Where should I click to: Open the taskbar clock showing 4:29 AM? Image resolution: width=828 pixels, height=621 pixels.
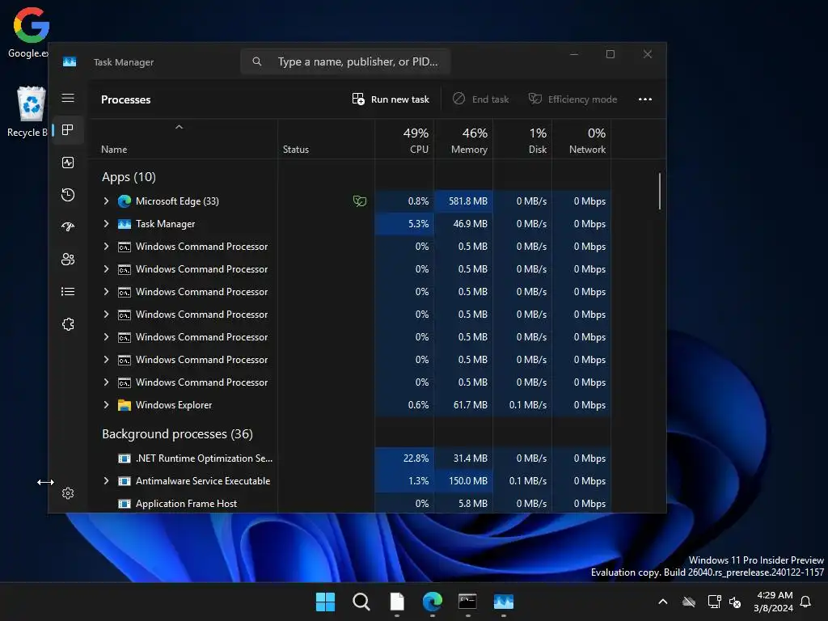[774, 602]
